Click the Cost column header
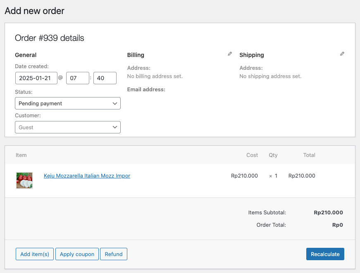Viewport: 360px width, 273px height. click(252, 155)
